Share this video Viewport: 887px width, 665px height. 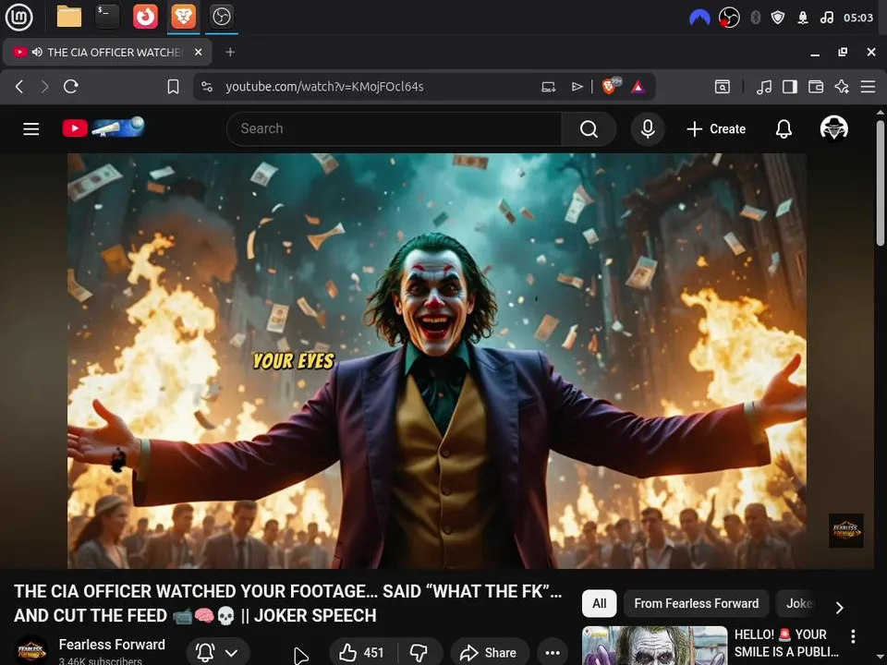click(490, 653)
